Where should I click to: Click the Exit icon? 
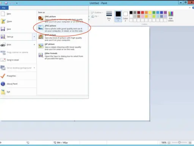pos(3,92)
